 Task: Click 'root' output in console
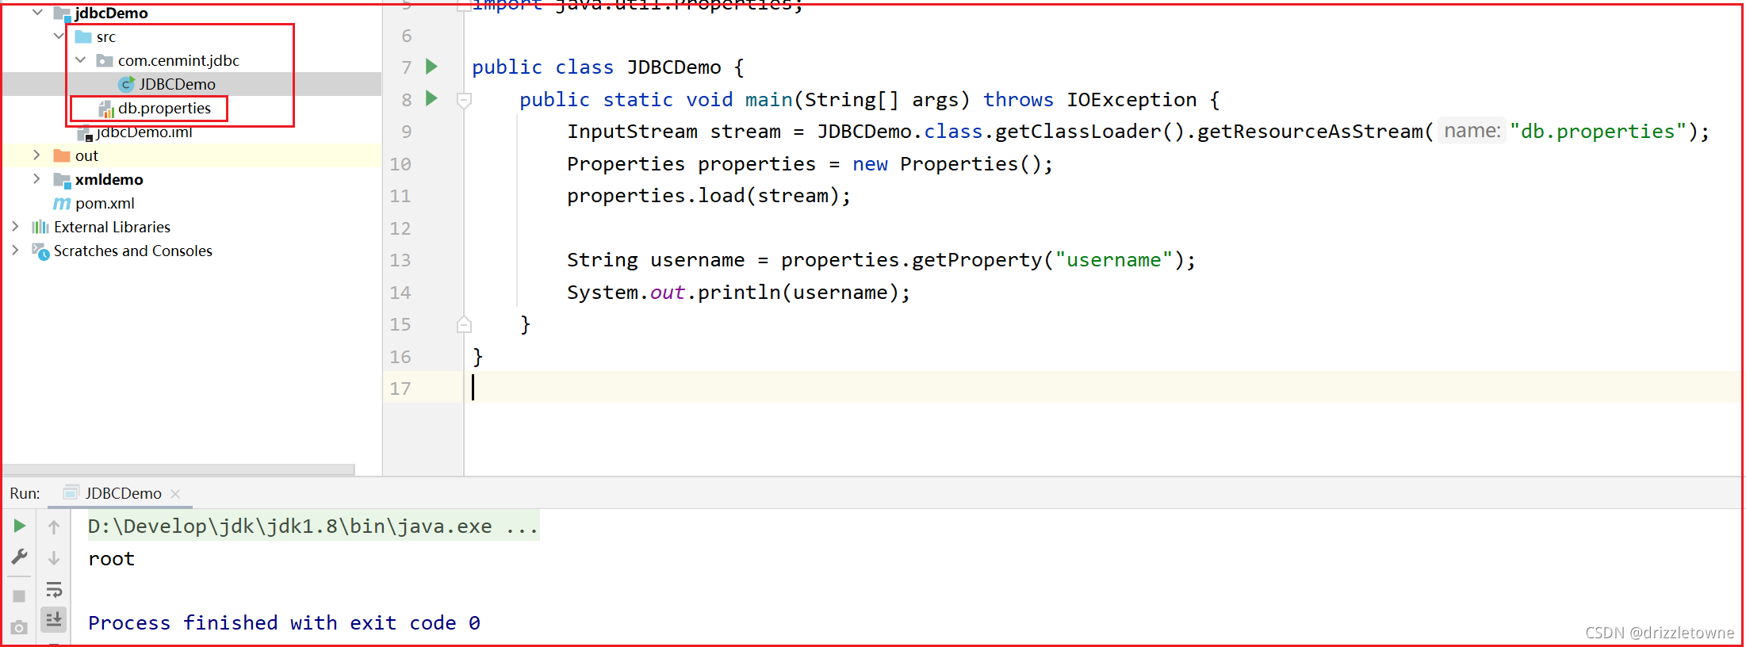click(112, 559)
